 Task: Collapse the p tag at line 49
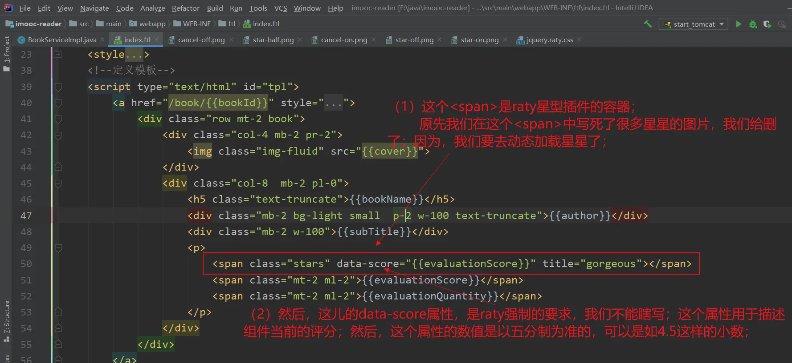tap(58, 248)
